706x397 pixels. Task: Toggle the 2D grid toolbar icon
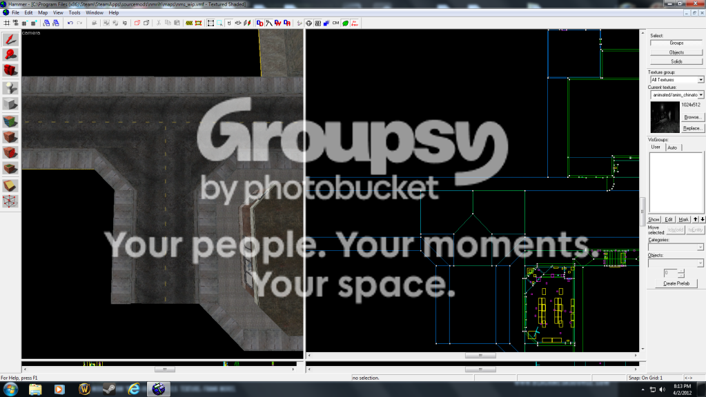[x=6, y=23]
